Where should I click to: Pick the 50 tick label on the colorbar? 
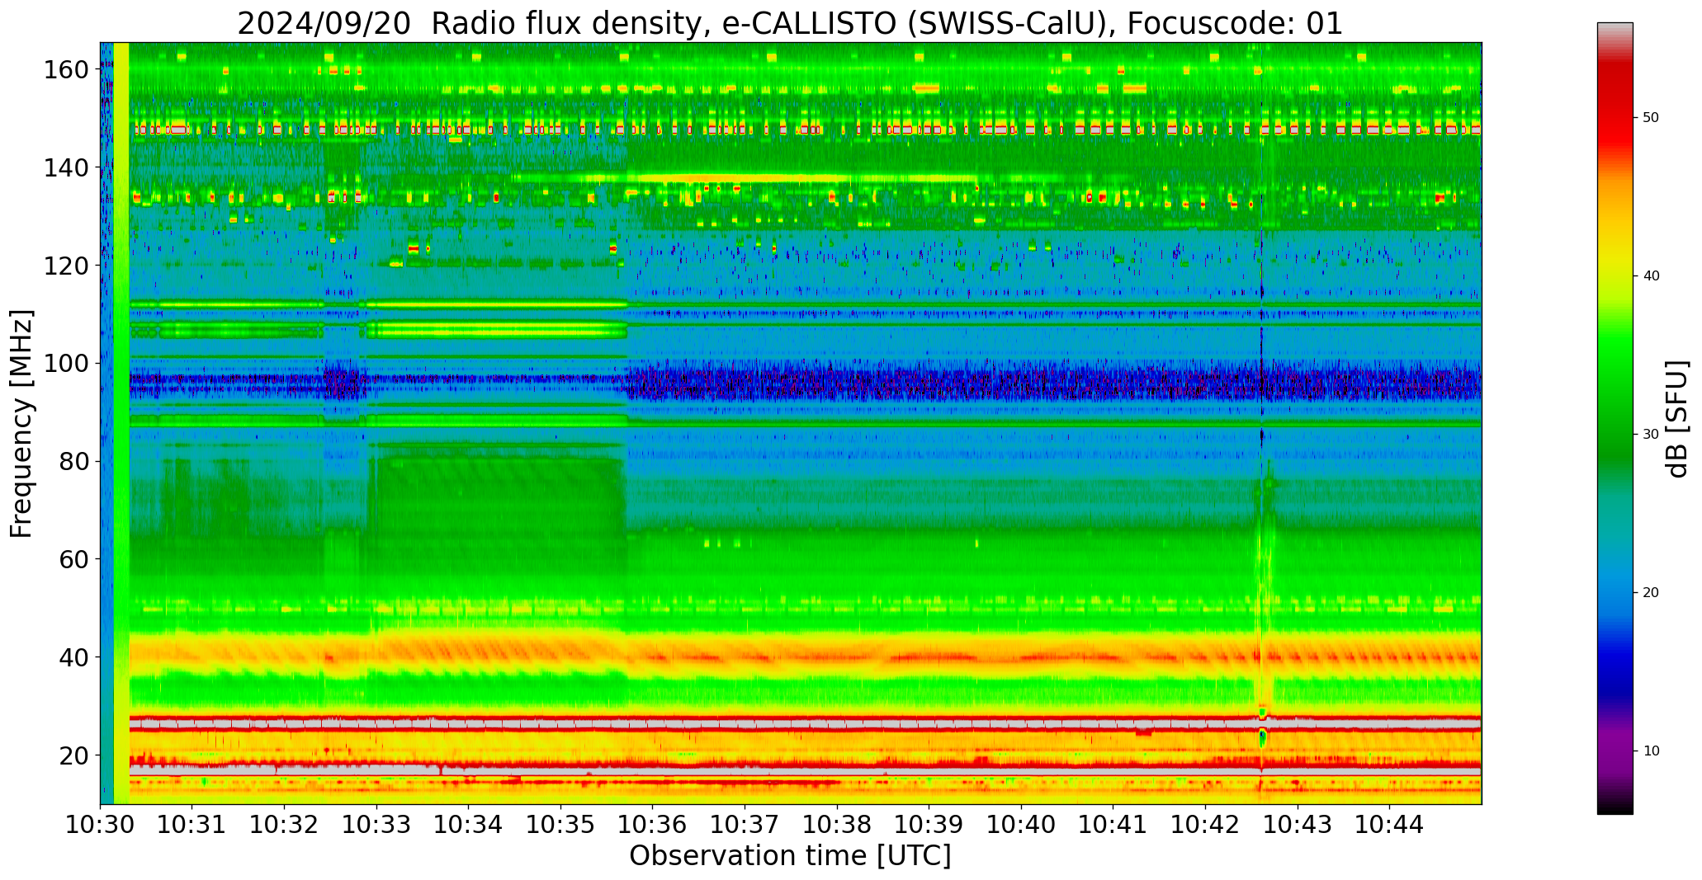[x=1651, y=118]
